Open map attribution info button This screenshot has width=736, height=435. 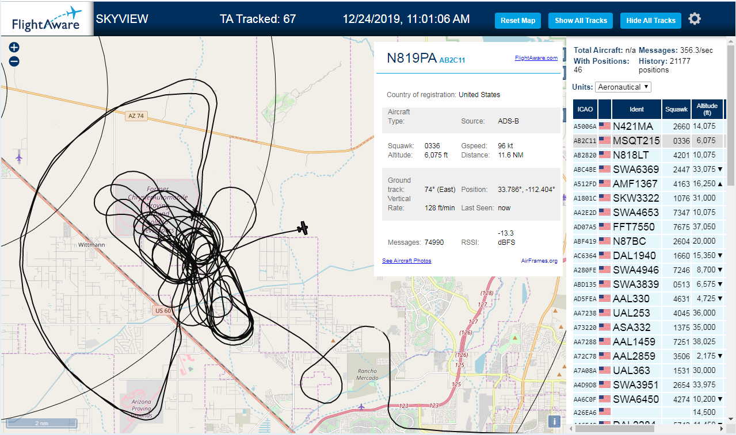point(554,421)
